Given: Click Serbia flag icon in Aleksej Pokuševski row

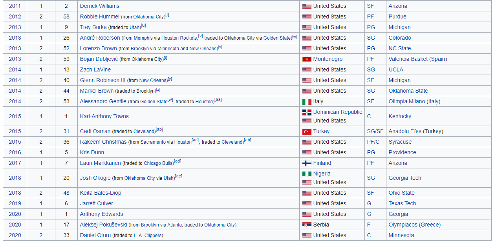Looking at the screenshot, I should pyautogui.click(x=307, y=225).
